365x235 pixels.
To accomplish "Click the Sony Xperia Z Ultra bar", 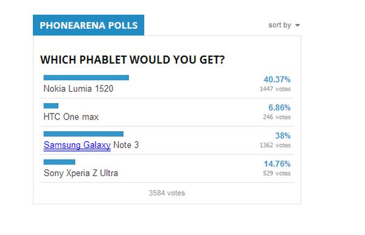I will click(60, 162).
